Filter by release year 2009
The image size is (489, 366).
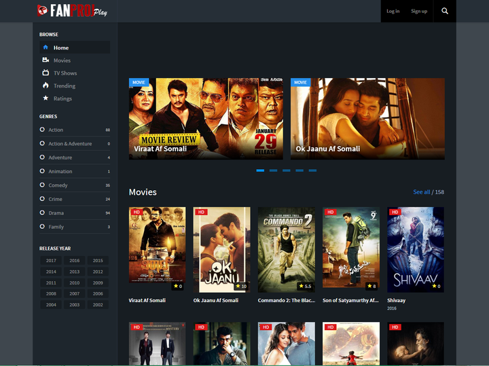(98, 282)
